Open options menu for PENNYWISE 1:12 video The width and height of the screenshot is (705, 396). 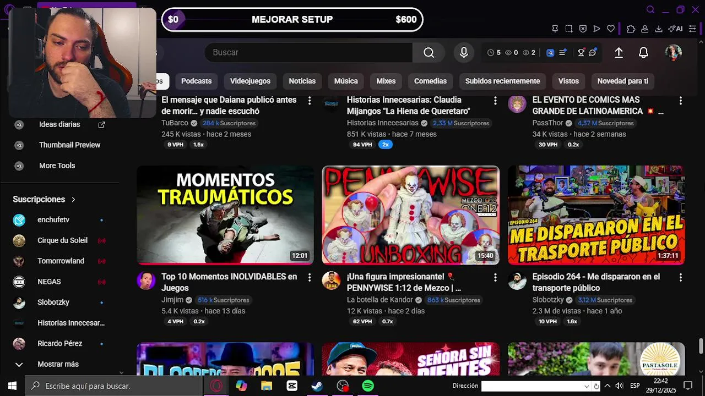495,277
